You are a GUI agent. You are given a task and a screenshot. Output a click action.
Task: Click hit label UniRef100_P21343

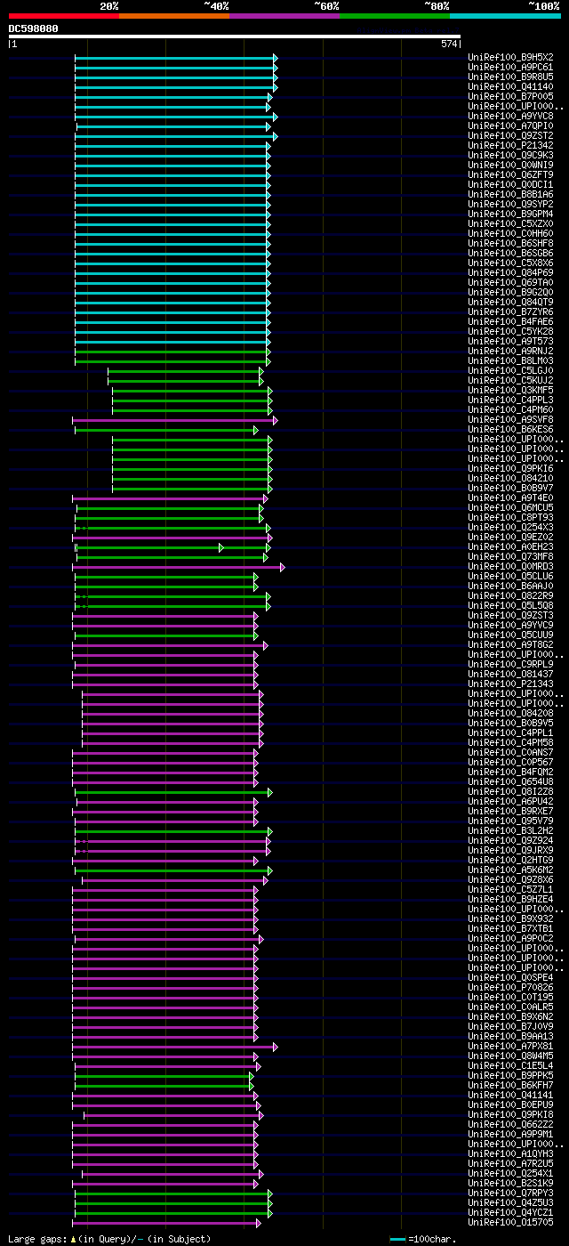coord(510,684)
